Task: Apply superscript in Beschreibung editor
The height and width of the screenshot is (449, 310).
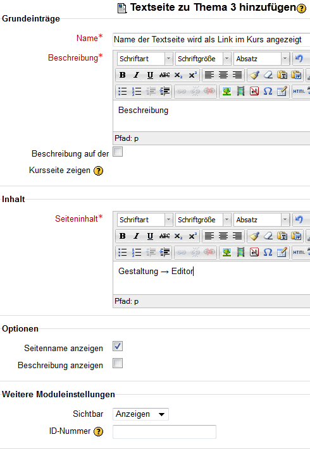Action: pyautogui.click(x=192, y=75)
